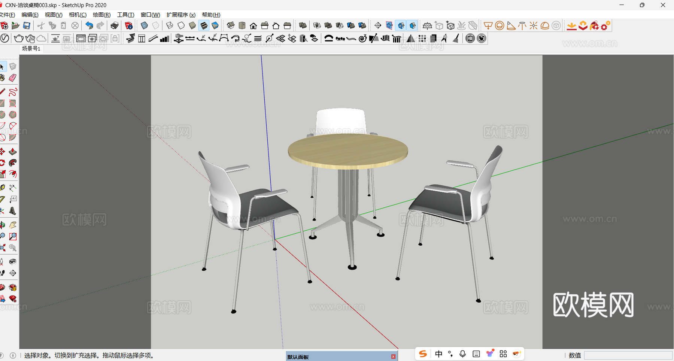This screenshot has width=674, height=361.
Task: Toggle Display Section Fill
Action: pyautogui.click(x=412, y=25)
